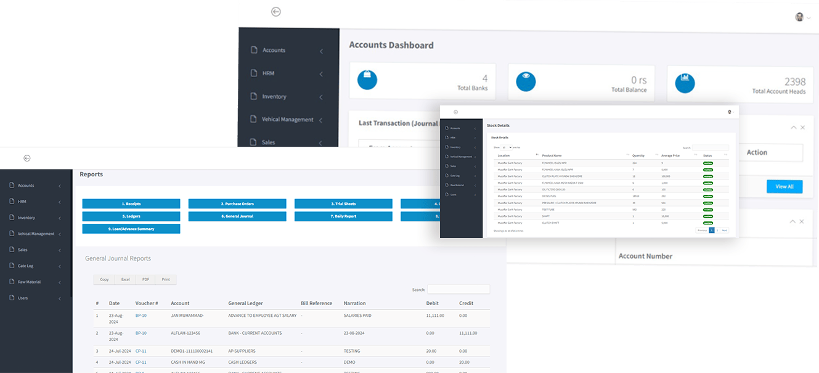The image size is (819, 373).
Task: Open the 2. Purchase Orders report
Action: [x=237, y=203]
